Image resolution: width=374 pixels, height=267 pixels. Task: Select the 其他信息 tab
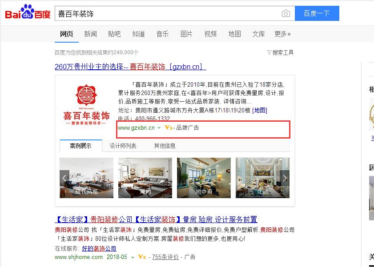pos(165,146)
